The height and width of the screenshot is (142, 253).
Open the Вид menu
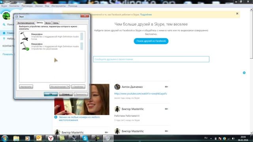[47, 6]
